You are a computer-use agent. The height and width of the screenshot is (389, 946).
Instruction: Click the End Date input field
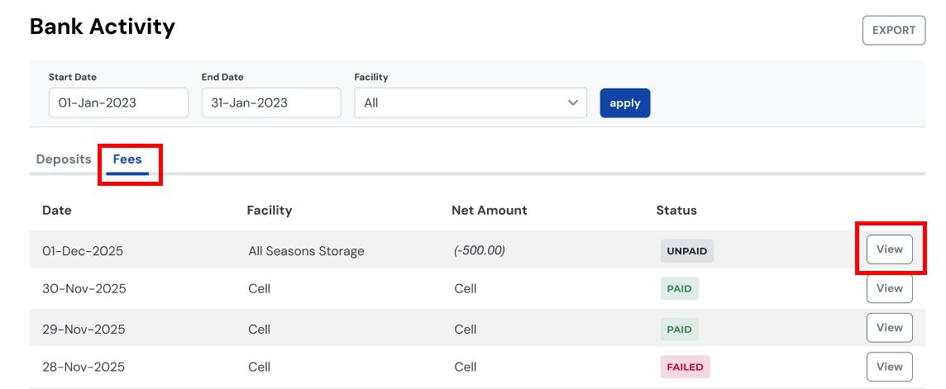pyautogui.click(x=271, y=103)
